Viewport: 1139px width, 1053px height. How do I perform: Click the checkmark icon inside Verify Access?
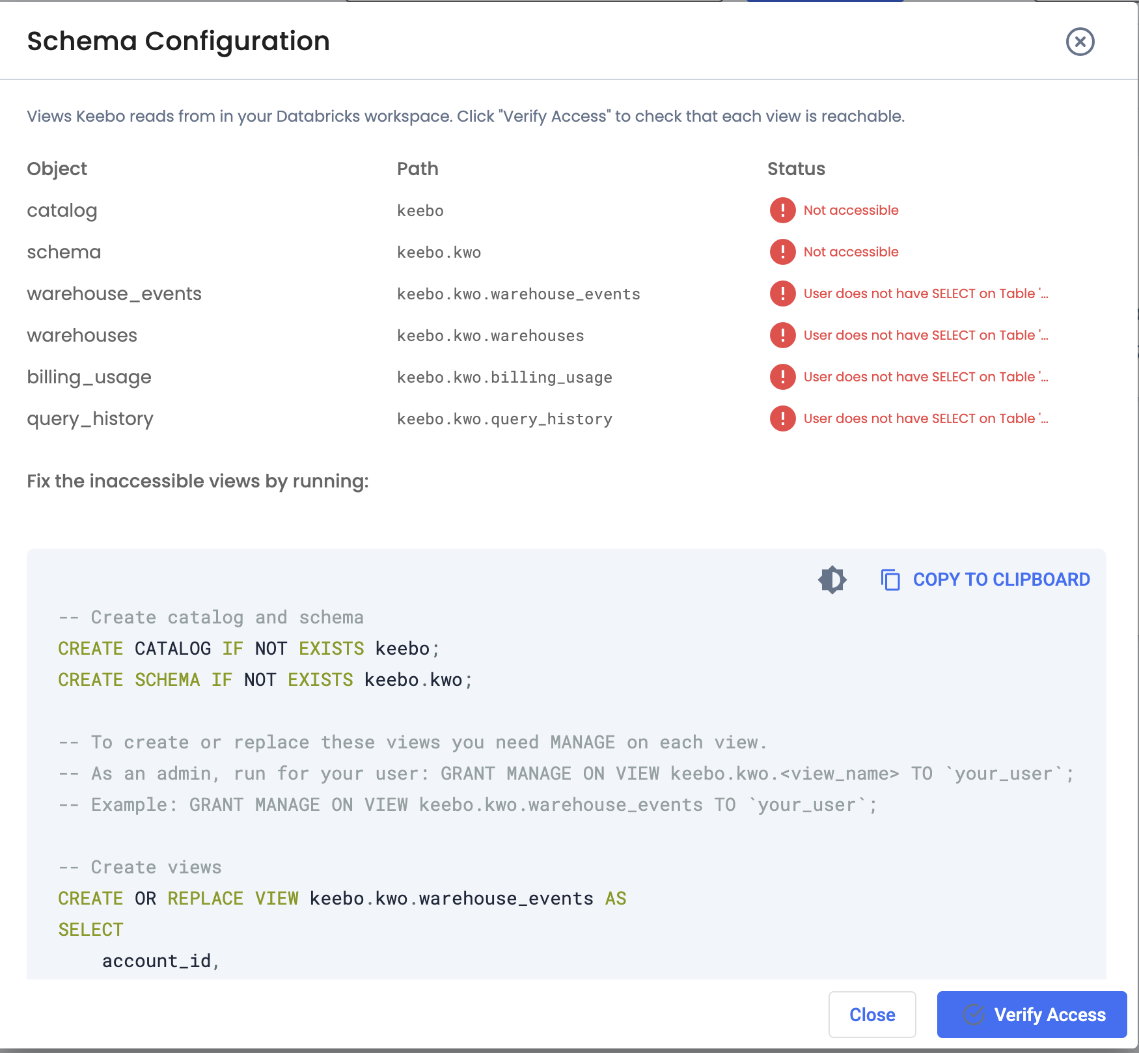click(x=973, y=1015)
